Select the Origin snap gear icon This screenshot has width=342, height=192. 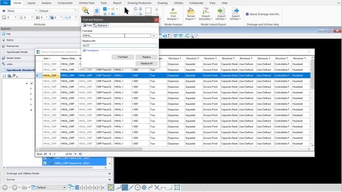point(144,187)
